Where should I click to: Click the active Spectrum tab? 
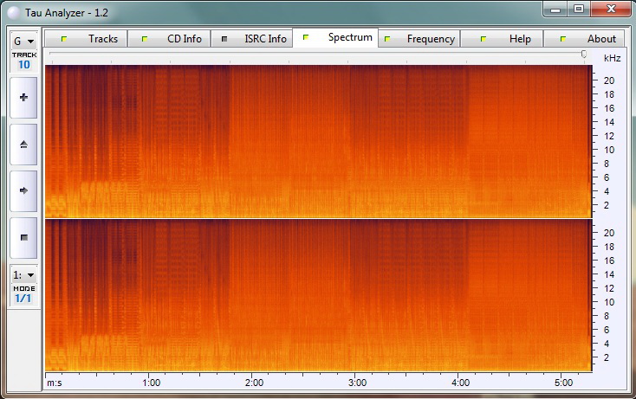coord(336,38)
